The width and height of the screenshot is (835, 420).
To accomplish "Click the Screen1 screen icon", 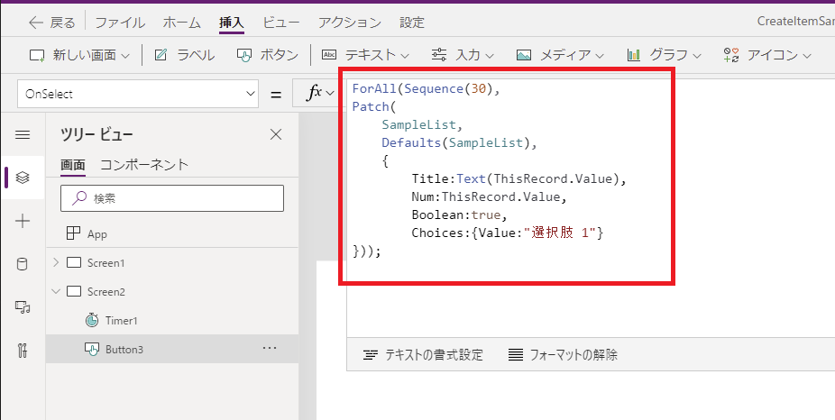I will coord(74,262).
